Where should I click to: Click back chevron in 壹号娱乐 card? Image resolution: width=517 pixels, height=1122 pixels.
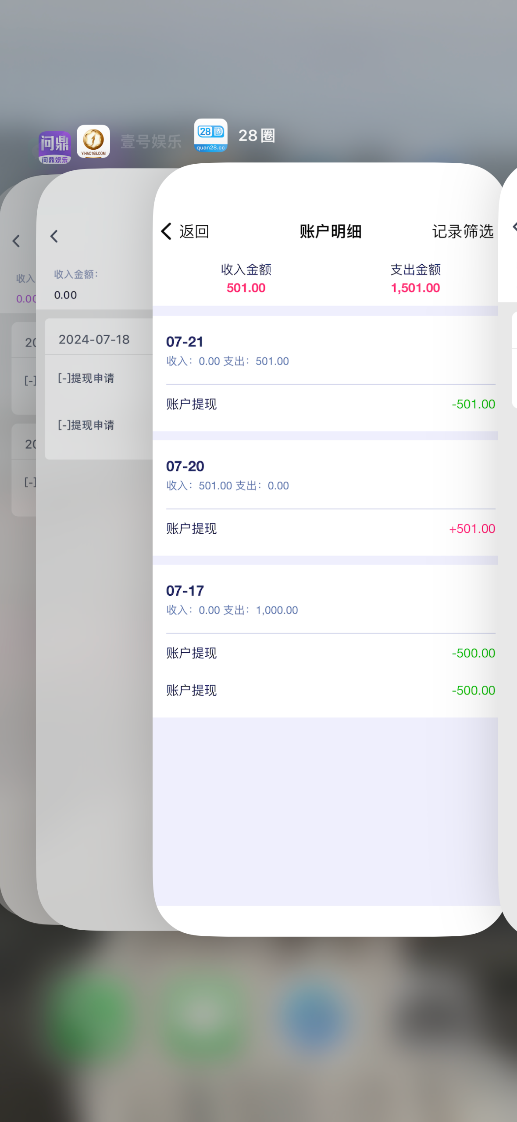pyautogui.click(x=54, y=237)
